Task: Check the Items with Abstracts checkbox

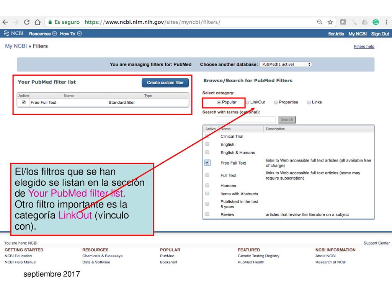Action: click(x=207, y=193)
